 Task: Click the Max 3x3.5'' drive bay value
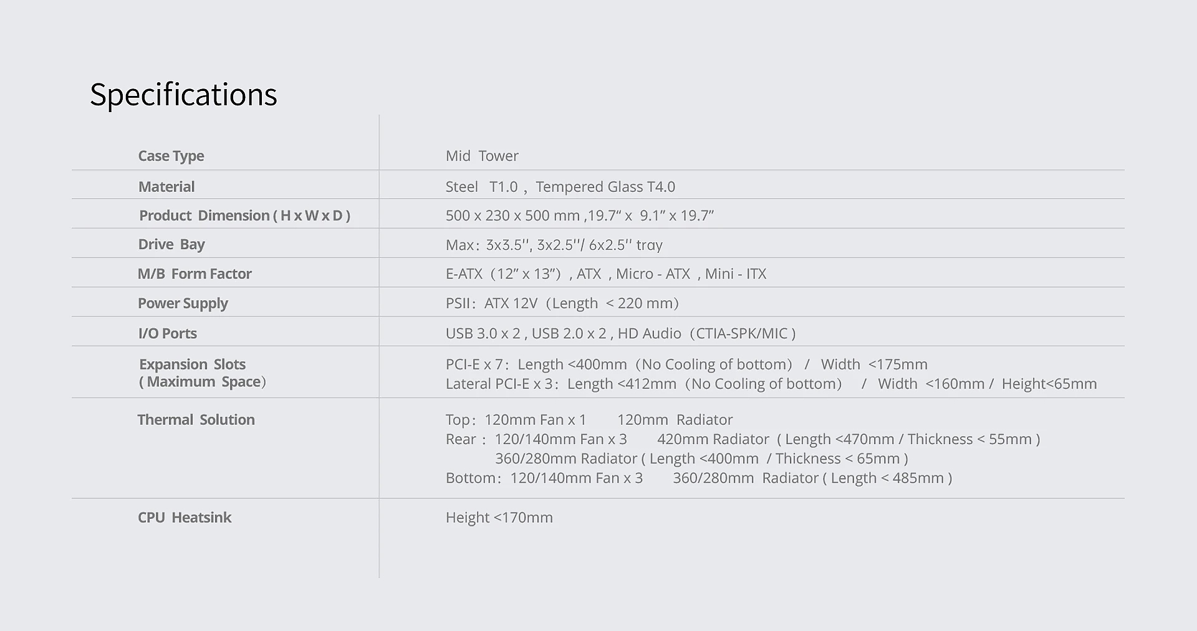click(x=554, y=245)
